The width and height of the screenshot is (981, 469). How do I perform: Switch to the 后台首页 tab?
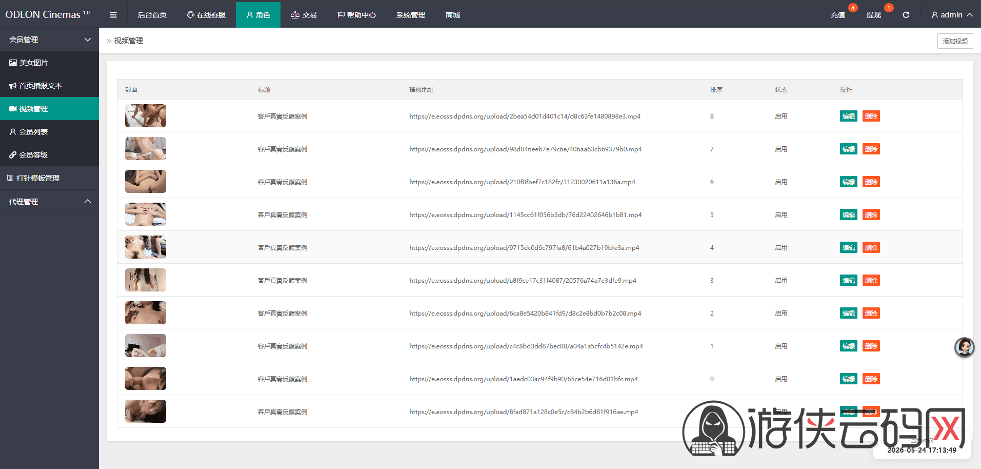pyautogui.click(x=152, y=15)
